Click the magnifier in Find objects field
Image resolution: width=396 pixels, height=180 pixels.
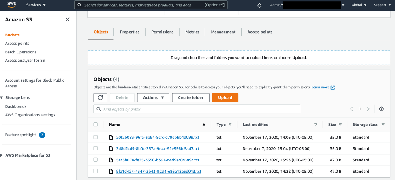click(98, 109)
